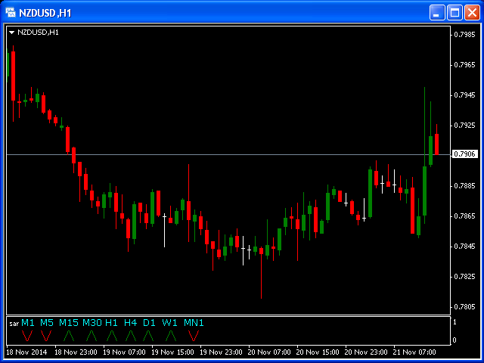The height and width of the screenshot is (363, 484).
Task: Click the 0.7906 current price tag
Action: [464, 154]
